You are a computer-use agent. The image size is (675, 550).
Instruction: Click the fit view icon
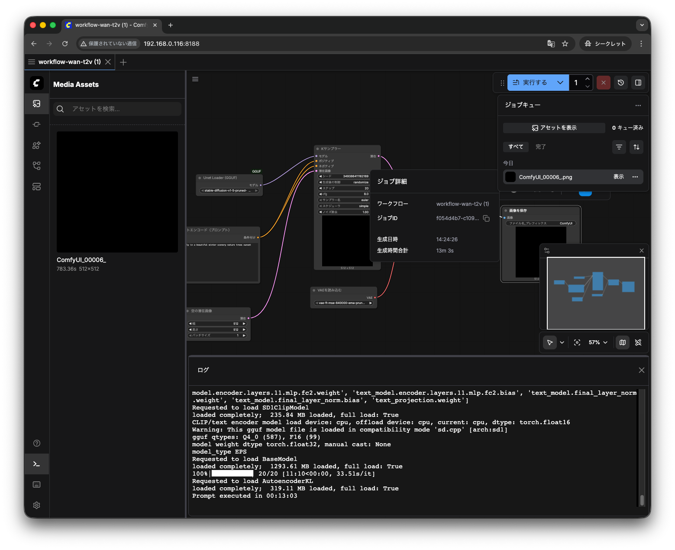click(577, 342)
